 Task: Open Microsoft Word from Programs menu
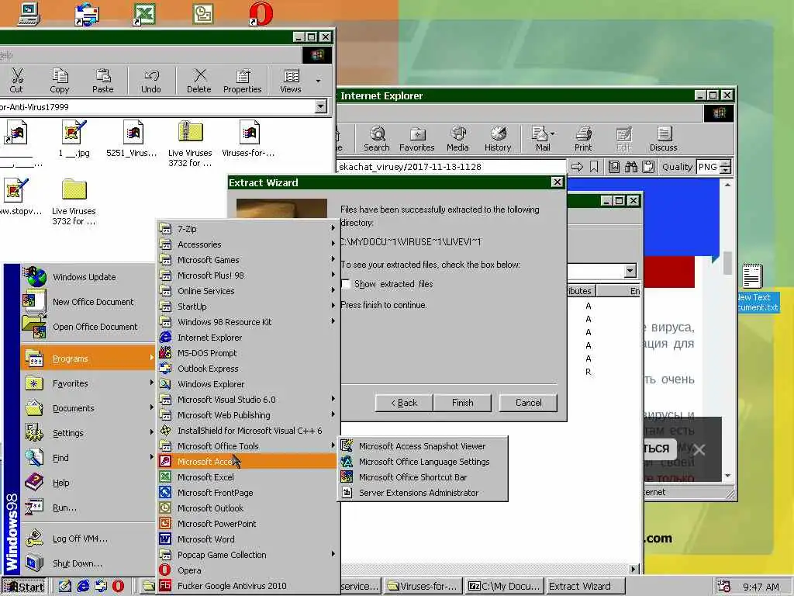(247, 539)
